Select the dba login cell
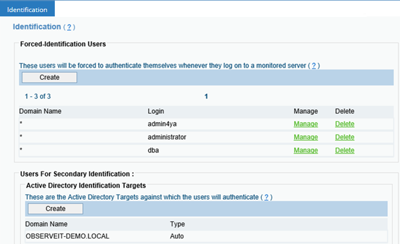The image size is (400, 244). [153, 150]
